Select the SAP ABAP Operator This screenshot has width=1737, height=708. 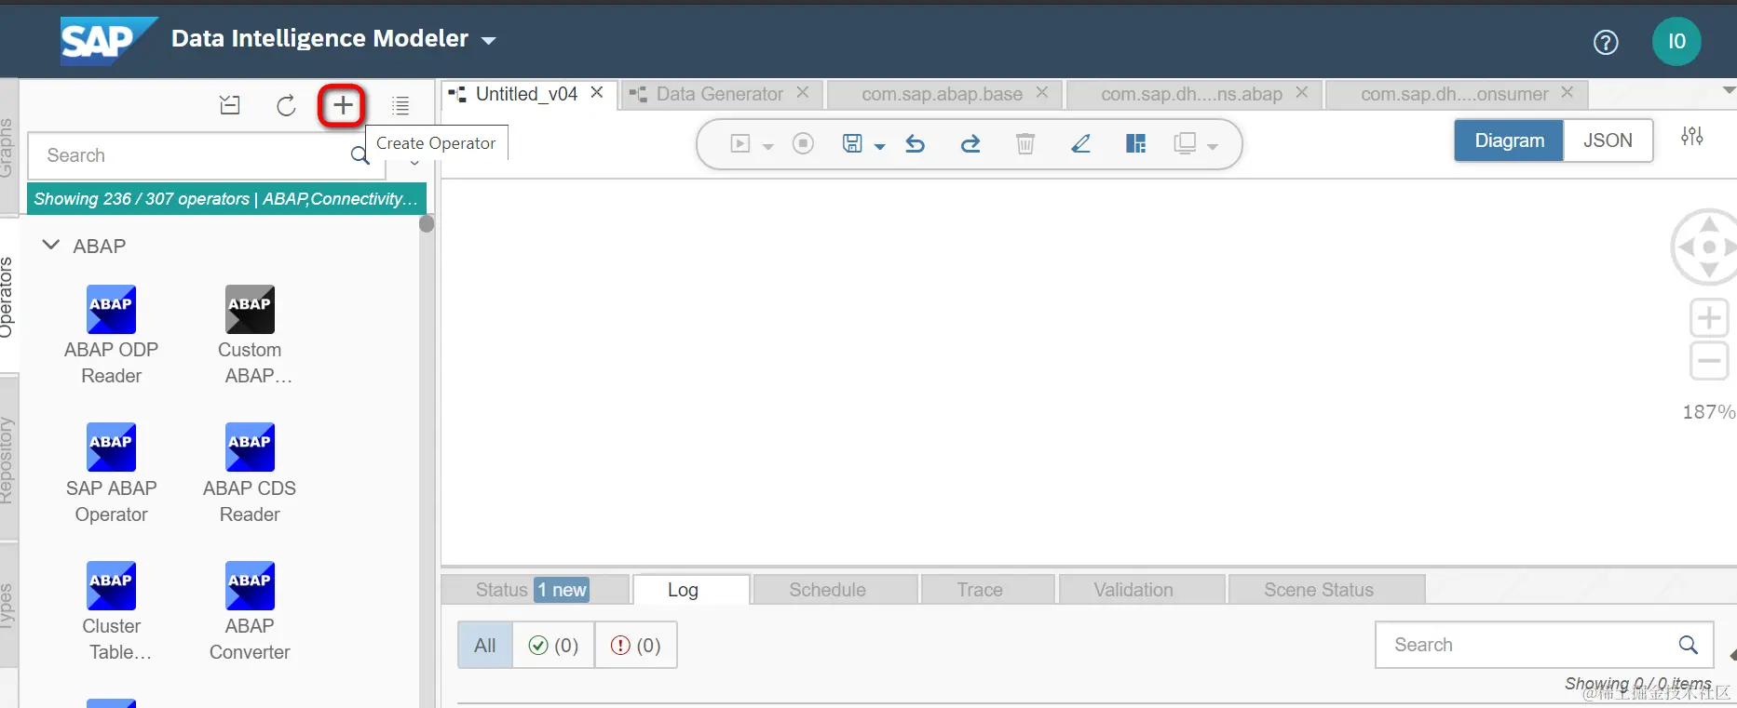(112, 474)
